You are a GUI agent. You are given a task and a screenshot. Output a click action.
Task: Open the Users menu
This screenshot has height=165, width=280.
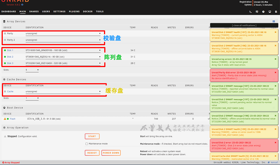point(46,11)
